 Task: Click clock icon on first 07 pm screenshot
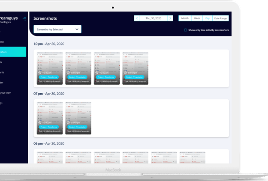[x=40, y=122]
